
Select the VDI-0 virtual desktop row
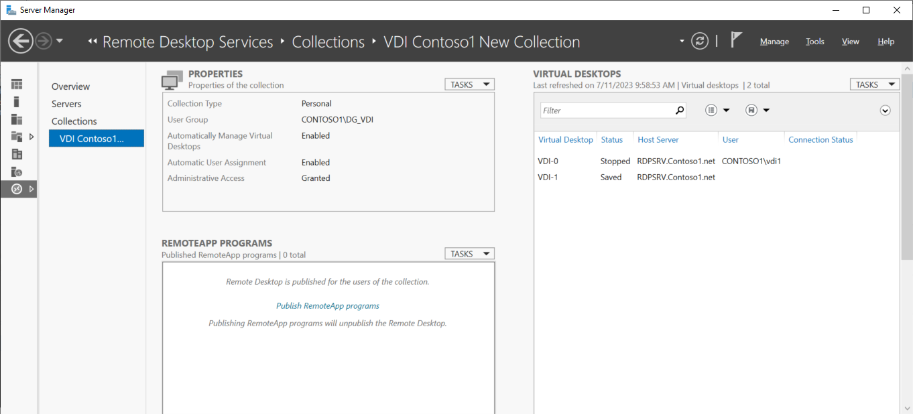717,161
